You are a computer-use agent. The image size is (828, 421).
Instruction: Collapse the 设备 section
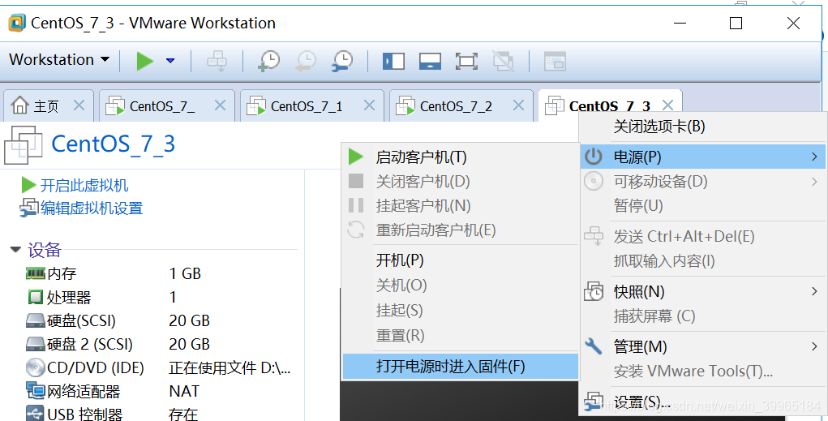tap(15, 249)
